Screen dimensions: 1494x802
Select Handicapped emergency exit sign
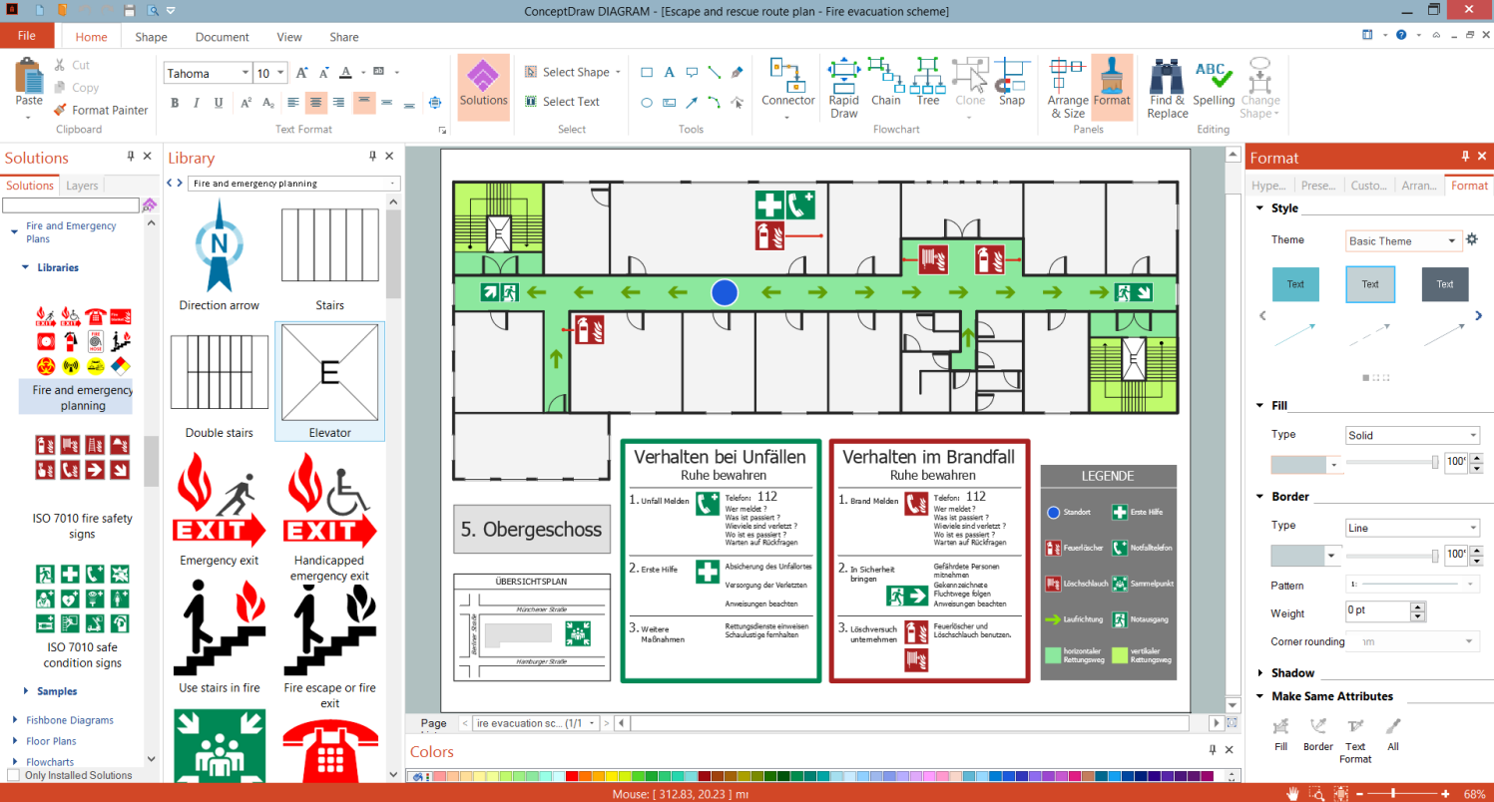(329, 518)
